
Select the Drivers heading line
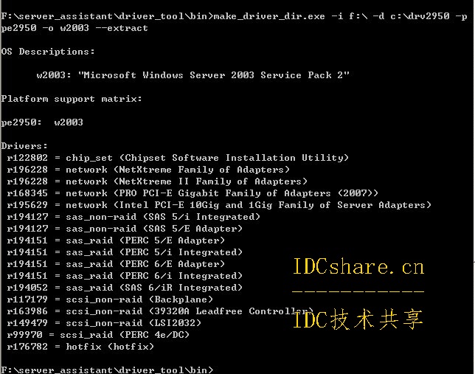click(x=24, y=146)
